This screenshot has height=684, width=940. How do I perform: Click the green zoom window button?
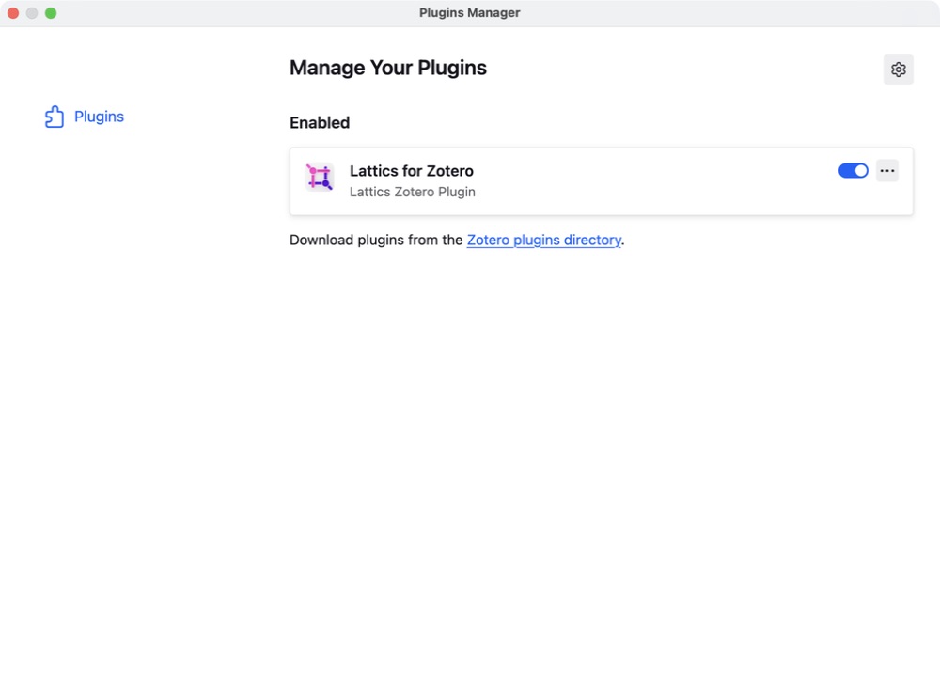click(51, 13)
